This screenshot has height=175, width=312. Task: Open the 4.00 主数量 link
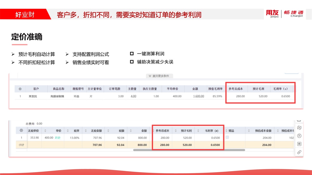(133, 96)
